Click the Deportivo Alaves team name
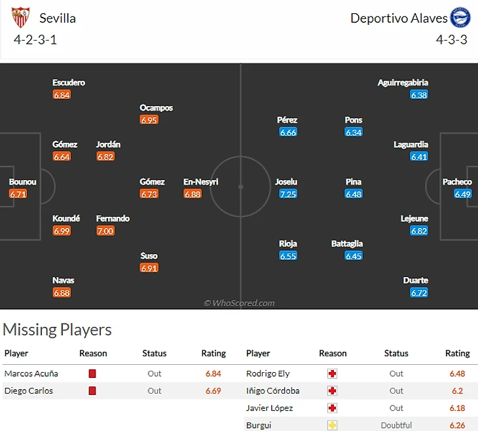Image resolution: width=478 pixels, height=431 pixels. click(399, 18)
